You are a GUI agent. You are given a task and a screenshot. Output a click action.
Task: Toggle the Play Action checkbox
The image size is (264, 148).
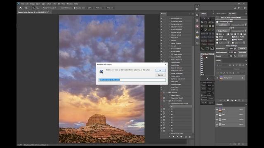pos(233,40)
